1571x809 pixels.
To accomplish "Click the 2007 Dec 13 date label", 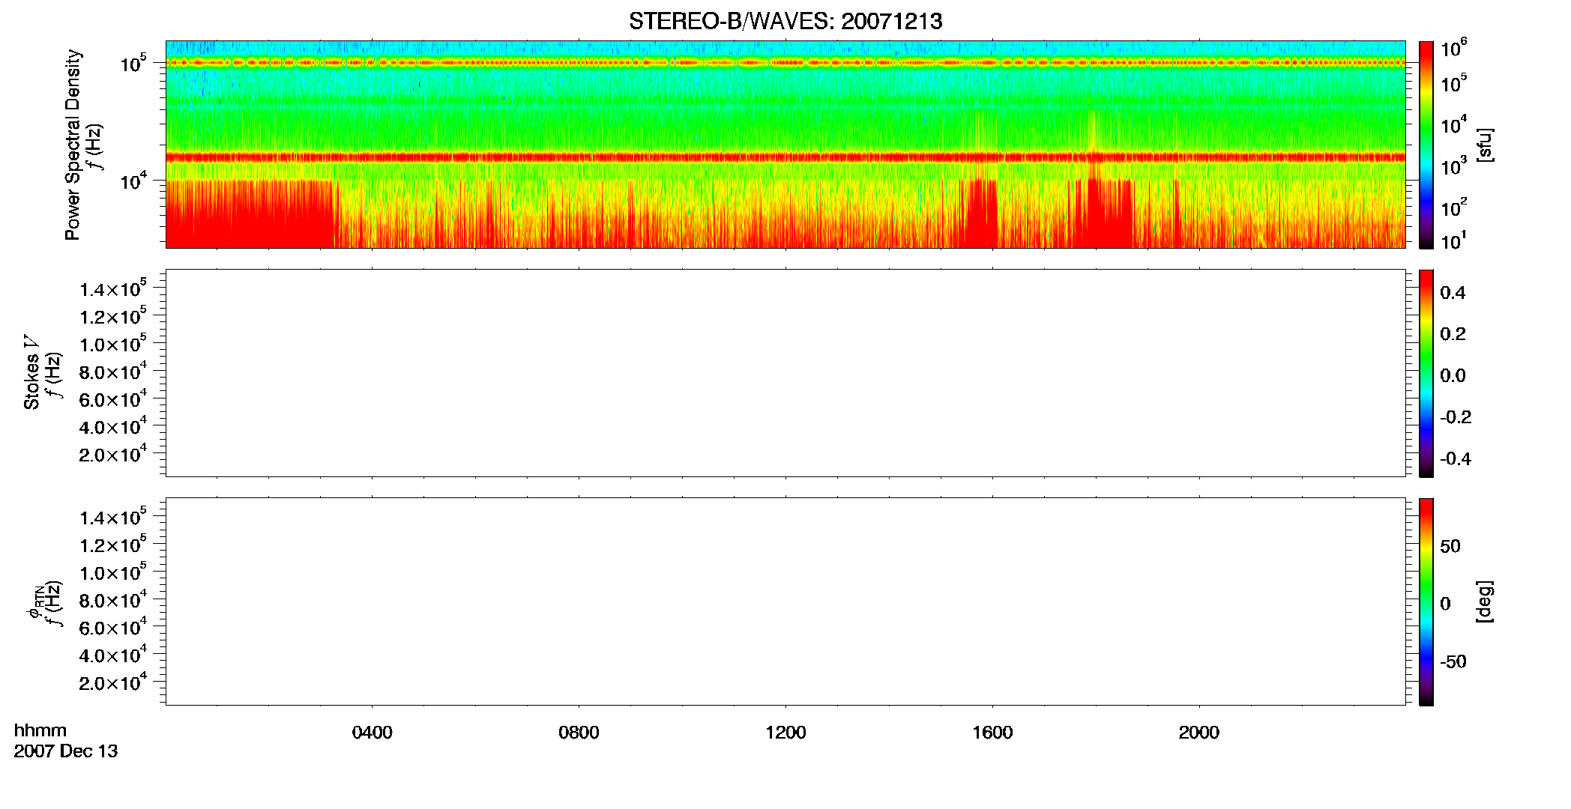I will point(66,751).
